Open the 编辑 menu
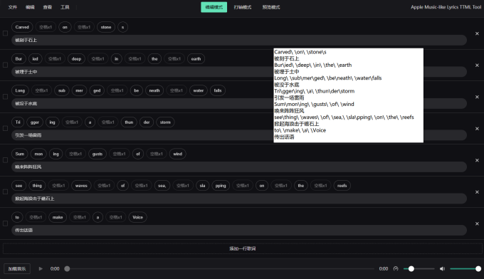484x279 pixels. click(30, 7)
